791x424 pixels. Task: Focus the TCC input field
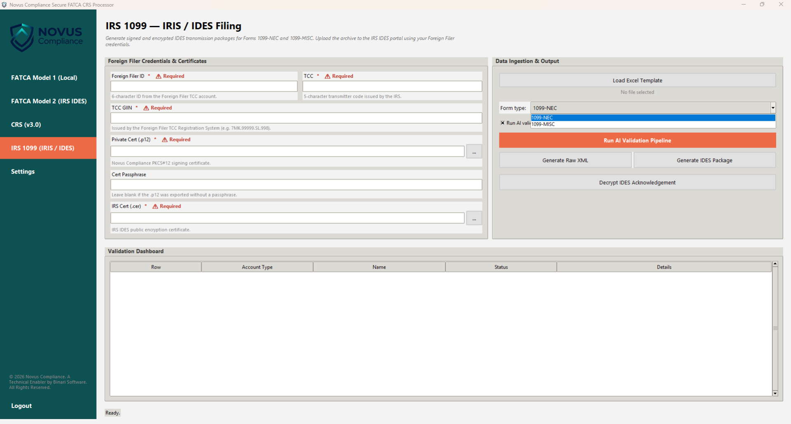click(x=392, y=86)
